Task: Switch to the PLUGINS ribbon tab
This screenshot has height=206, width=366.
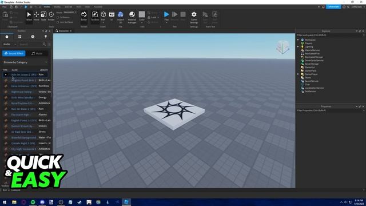Action: point(98,7)
